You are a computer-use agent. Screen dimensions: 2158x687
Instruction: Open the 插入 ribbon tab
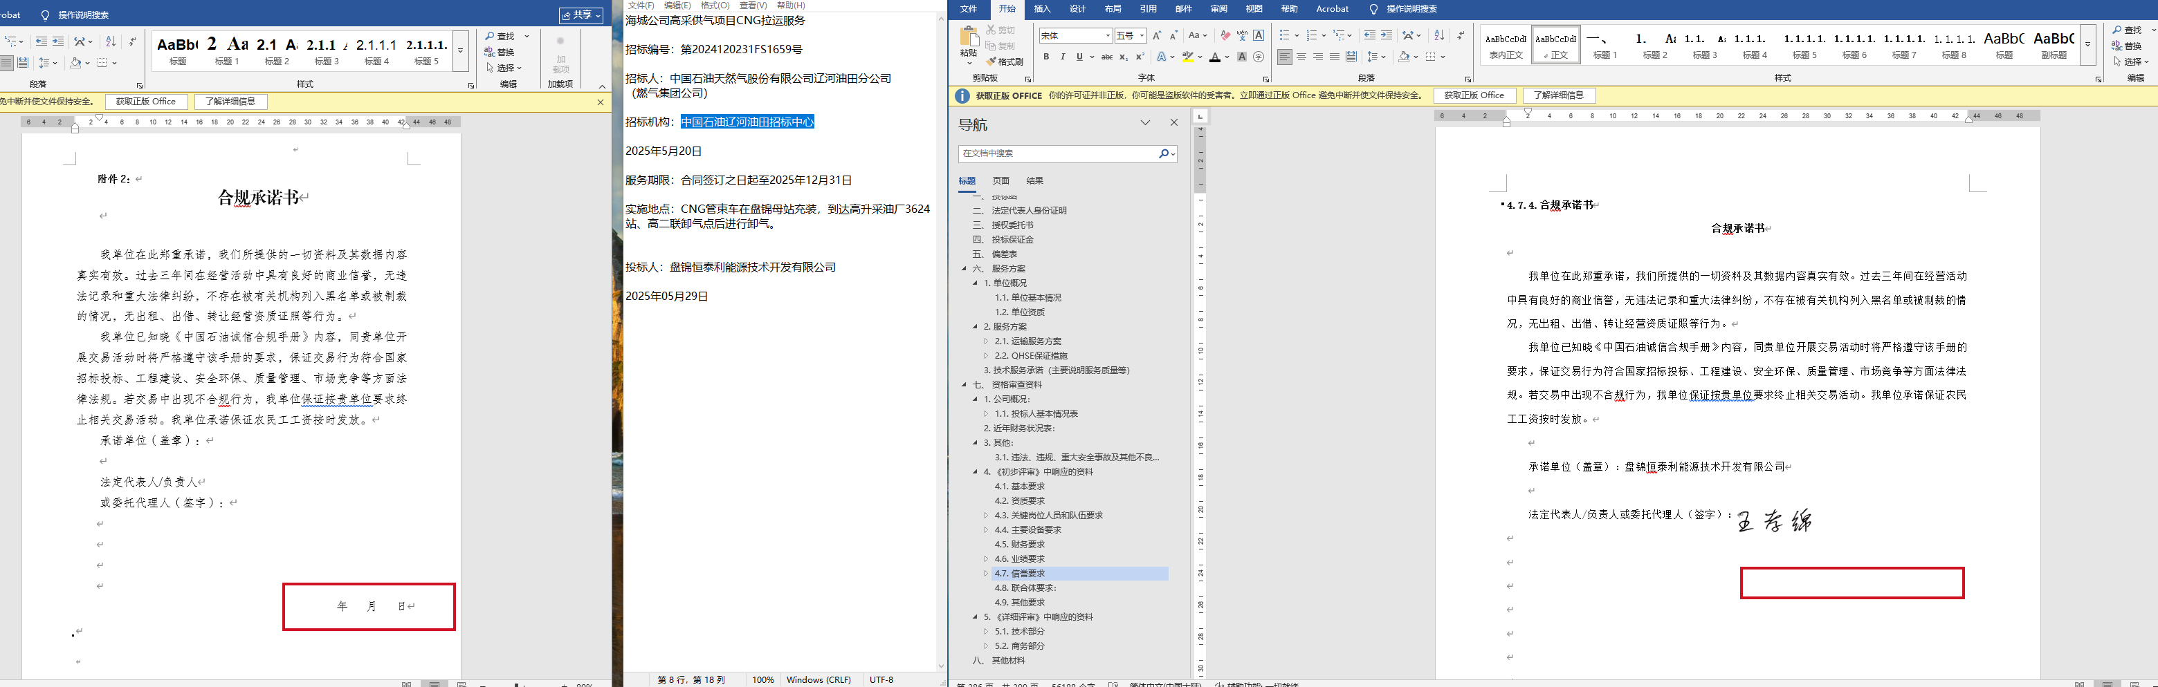[x=1042, y=9]
